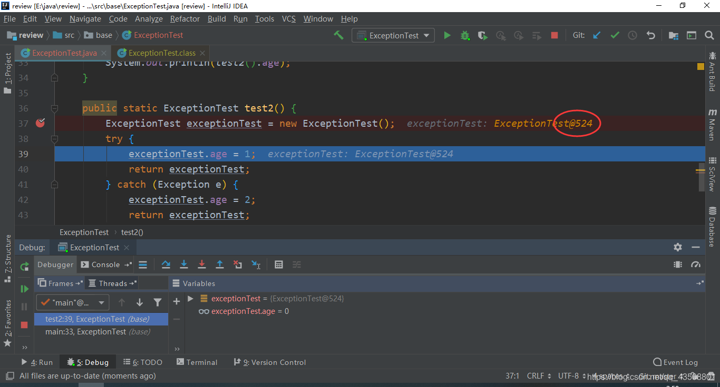Viewport: 720px width, 387px height.
Task: Show Git history clock icon
Action: point(633,35)
